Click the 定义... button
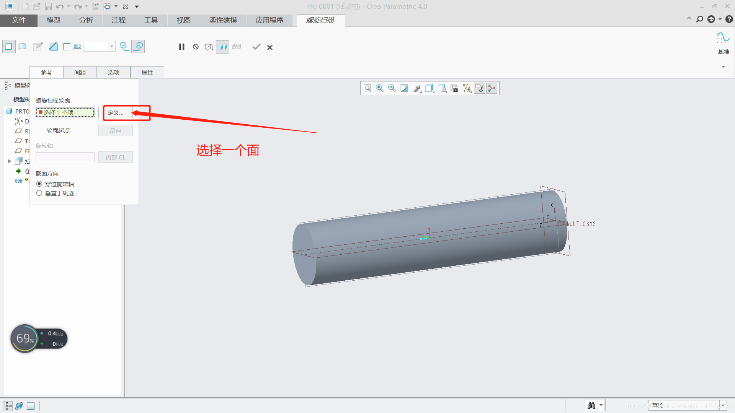735x413 pixels. (x=116, y=113)
